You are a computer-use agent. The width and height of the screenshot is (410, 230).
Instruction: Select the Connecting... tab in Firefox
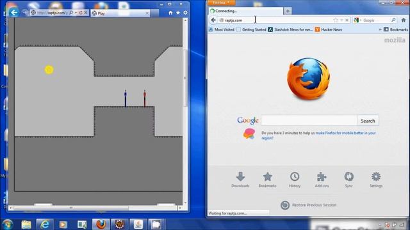coord(245,11)
